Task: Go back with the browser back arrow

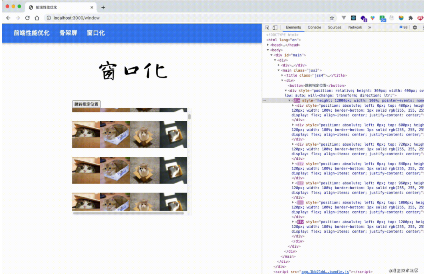Action: tap(8, 18)
